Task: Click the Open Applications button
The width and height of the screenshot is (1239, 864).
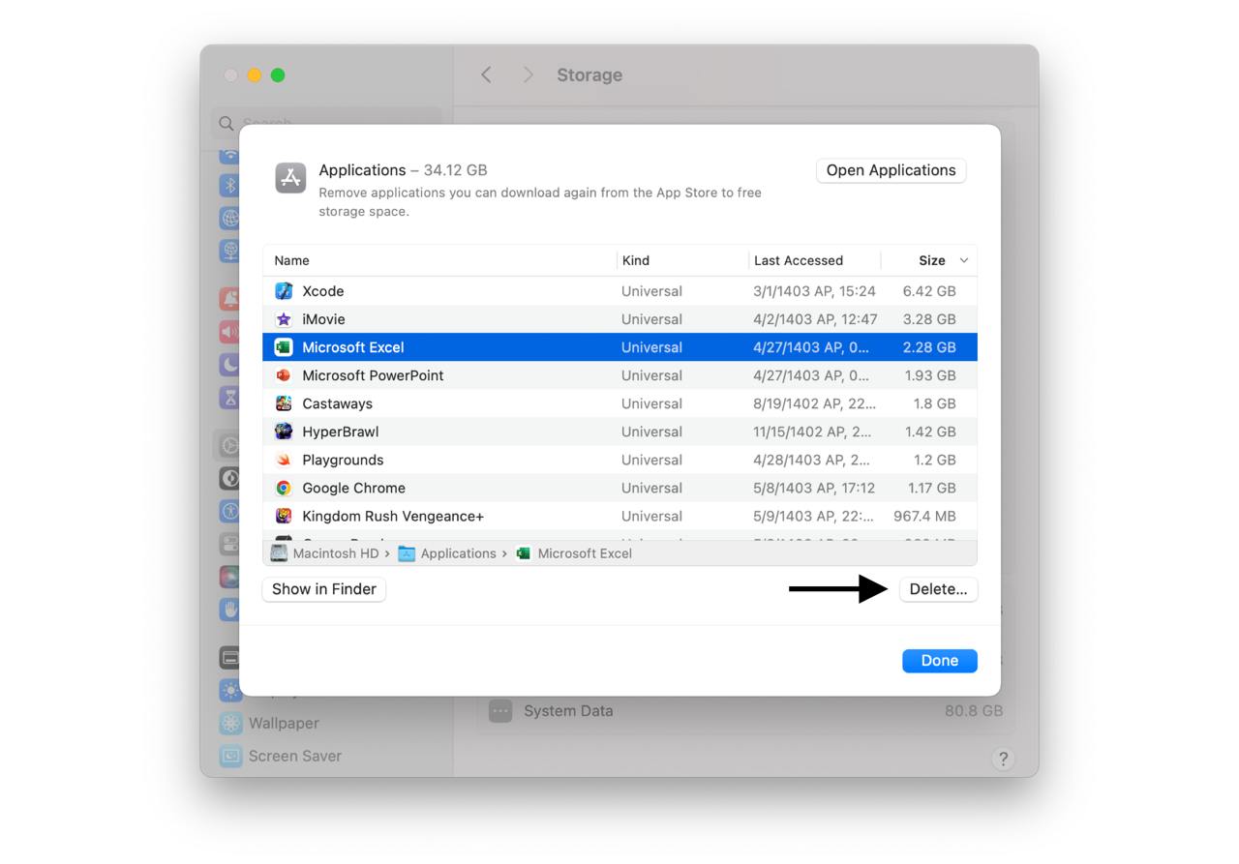Action: [x=891, y=170]
